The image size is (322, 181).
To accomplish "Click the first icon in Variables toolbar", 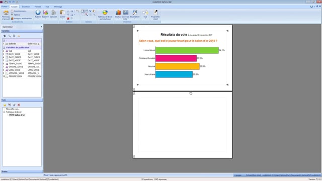I will 5,36.
